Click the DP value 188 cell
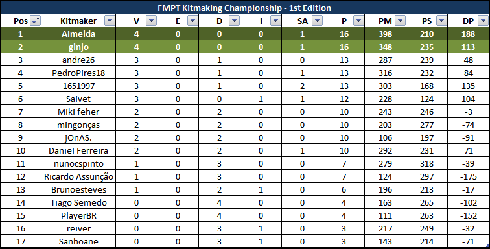Image resolution: width=490 pixels, height=249 pixels. pos(469,34)
